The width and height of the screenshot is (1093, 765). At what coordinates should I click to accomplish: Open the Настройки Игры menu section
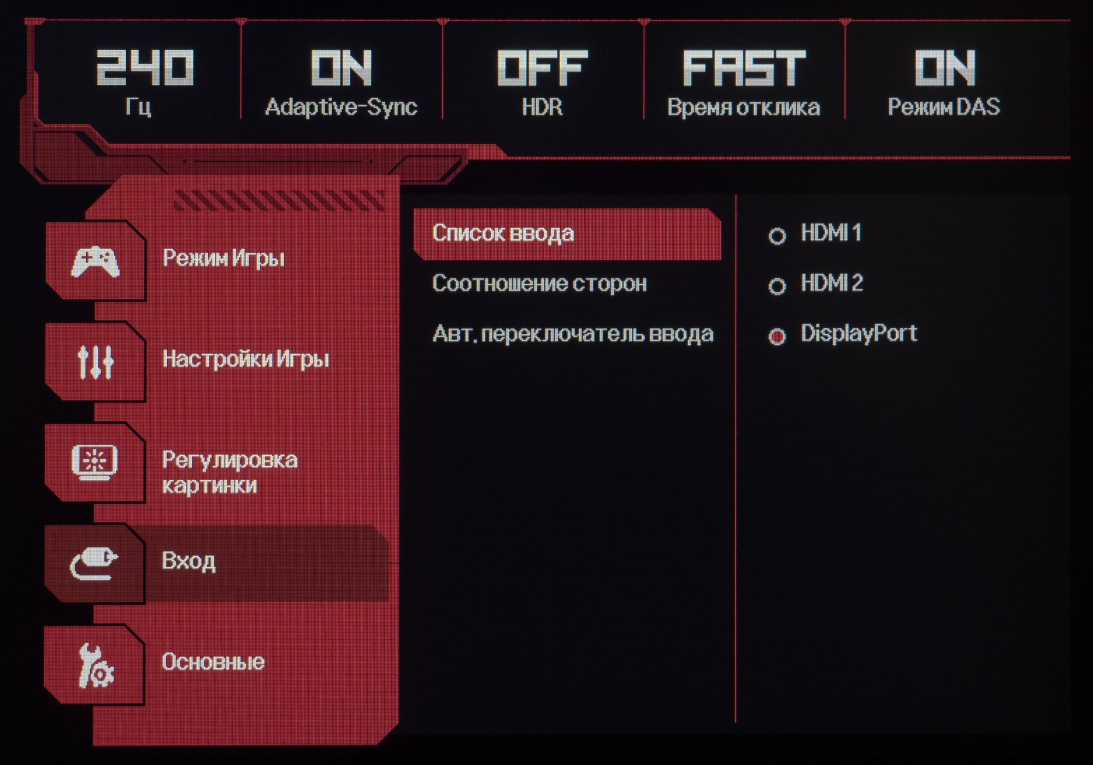(x=246, y=359)
